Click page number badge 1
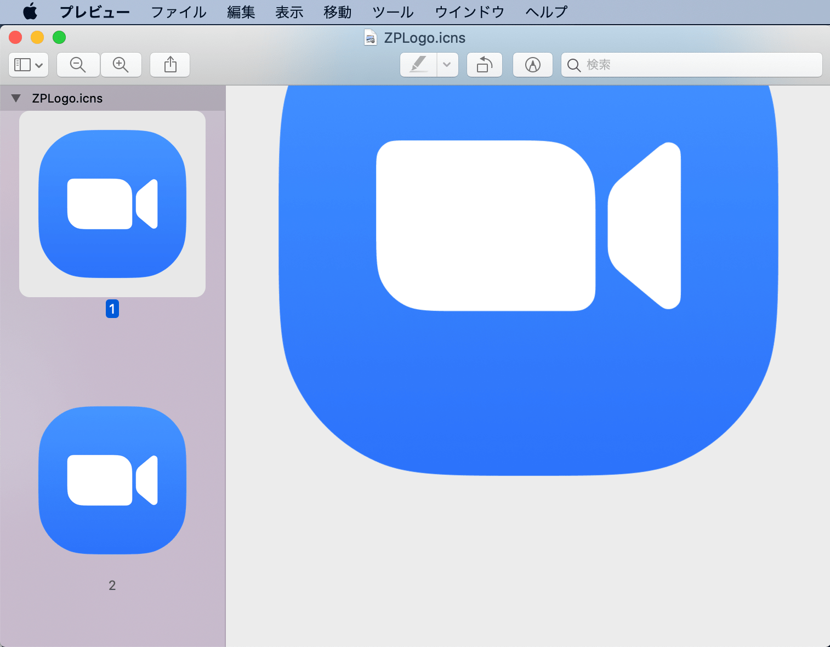The height and width of the screenshot is (647, 830). coord(112,309)
